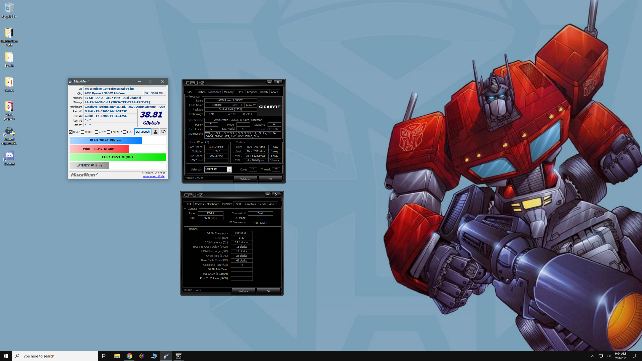The width and height of the screenshot is (642, 361).
Task: Click MaxxMem title bar app icon
Action: (71, 81)
